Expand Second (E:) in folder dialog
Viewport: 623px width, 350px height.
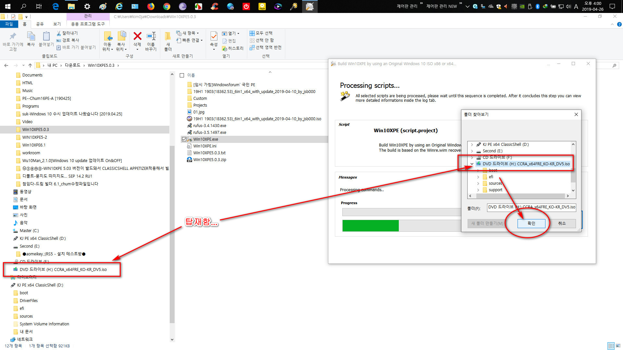(472, 151)
